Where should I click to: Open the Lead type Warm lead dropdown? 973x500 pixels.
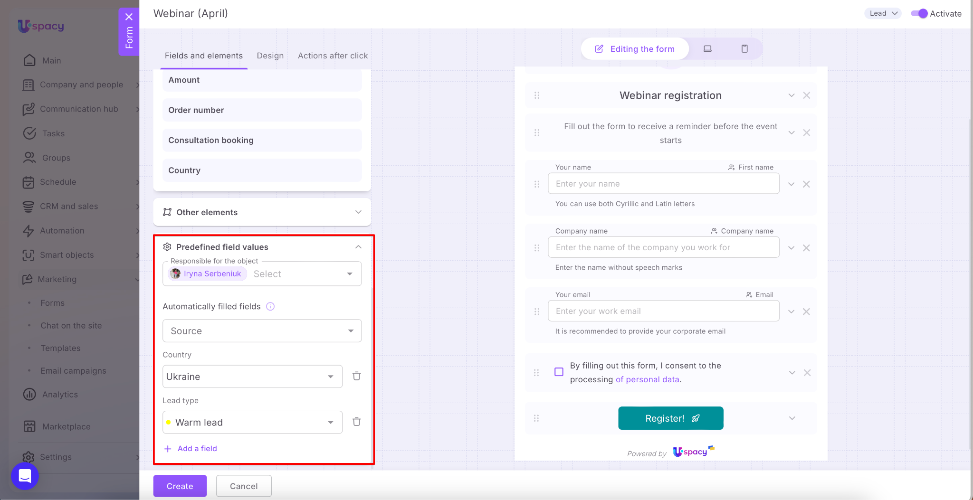(252, 422)
